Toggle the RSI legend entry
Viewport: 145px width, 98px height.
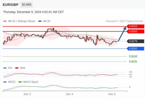10,68
